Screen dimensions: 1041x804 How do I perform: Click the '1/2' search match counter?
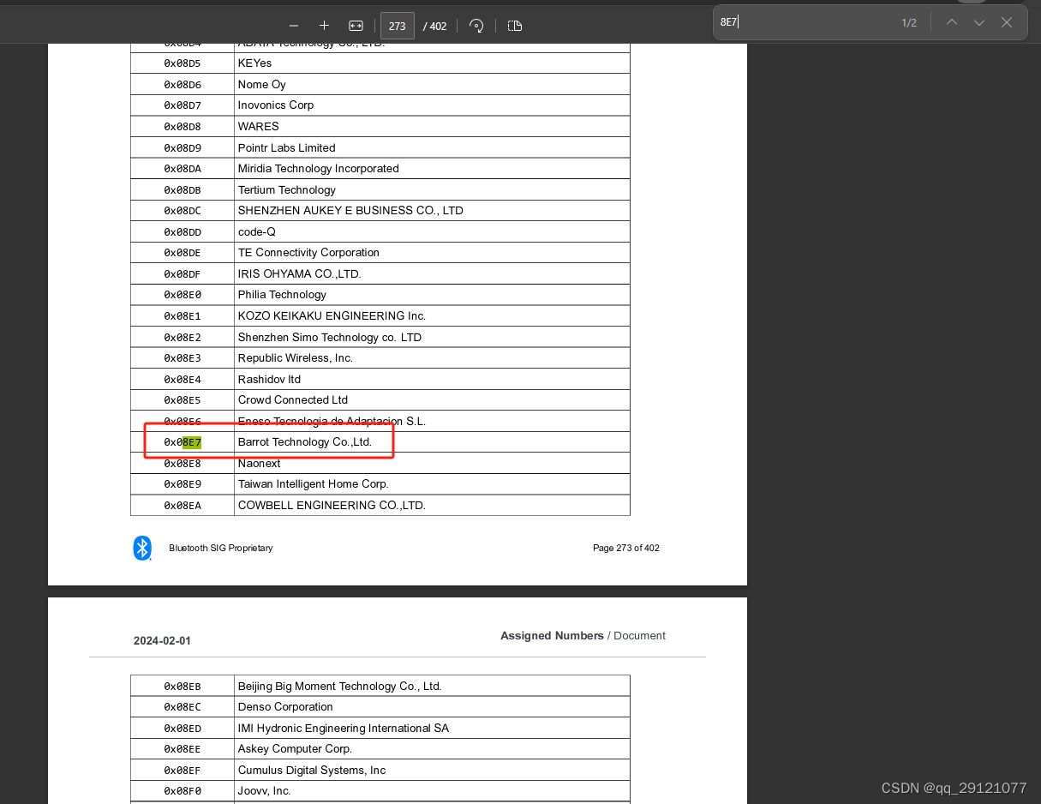909,23
